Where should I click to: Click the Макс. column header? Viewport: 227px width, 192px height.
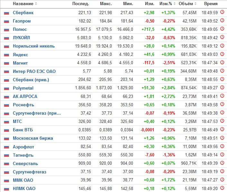point(106,4)
